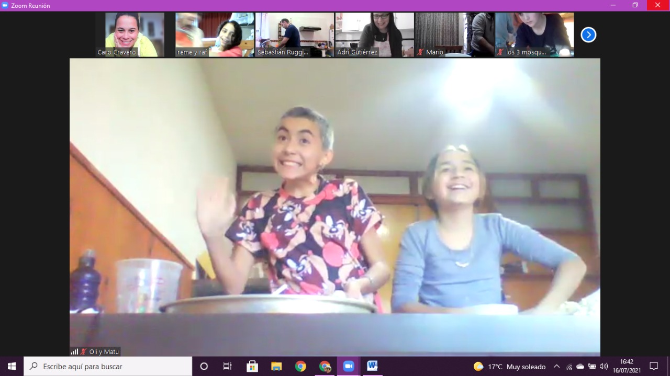The image size is (670, 376).
Task: Open the OneDrive cloud tray icon
Action: click(x=580, y=367)
